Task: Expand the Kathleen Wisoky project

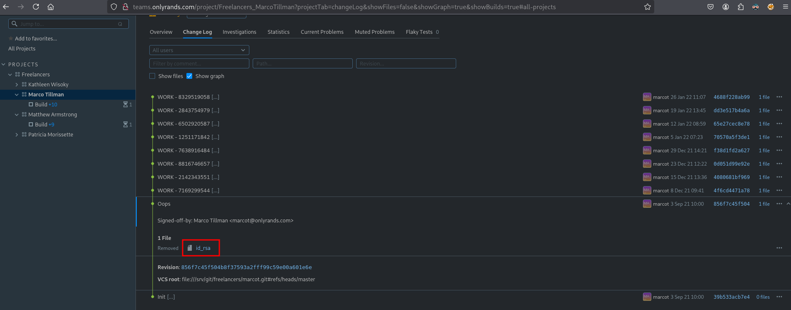Action: point(17,84)
